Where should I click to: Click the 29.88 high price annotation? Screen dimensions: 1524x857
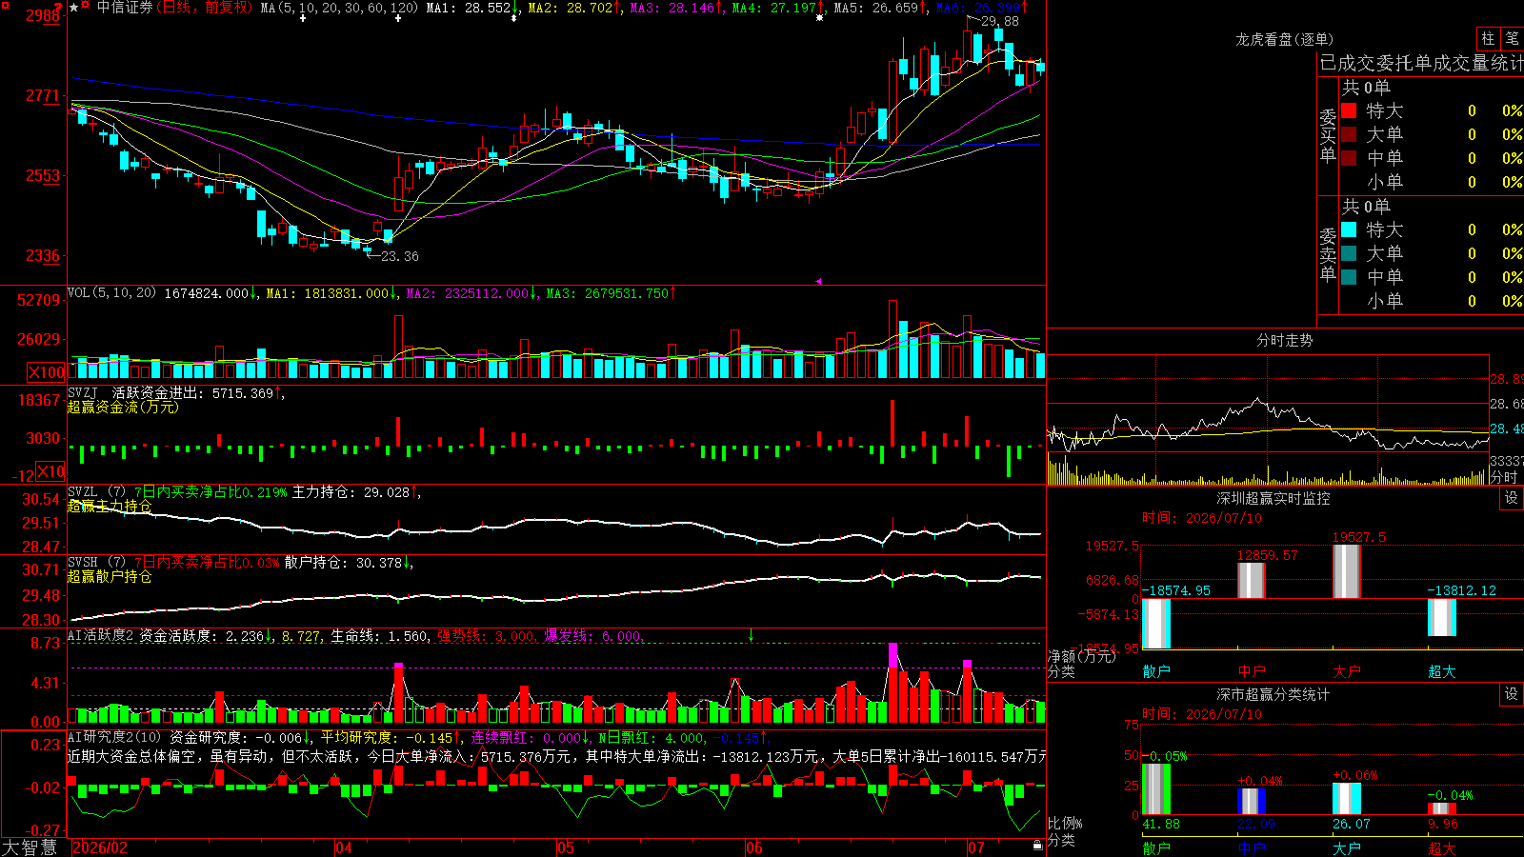[999, 21]
